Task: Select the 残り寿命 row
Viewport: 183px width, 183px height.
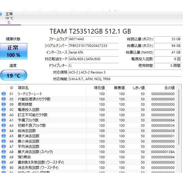Action: click(88, 157)
